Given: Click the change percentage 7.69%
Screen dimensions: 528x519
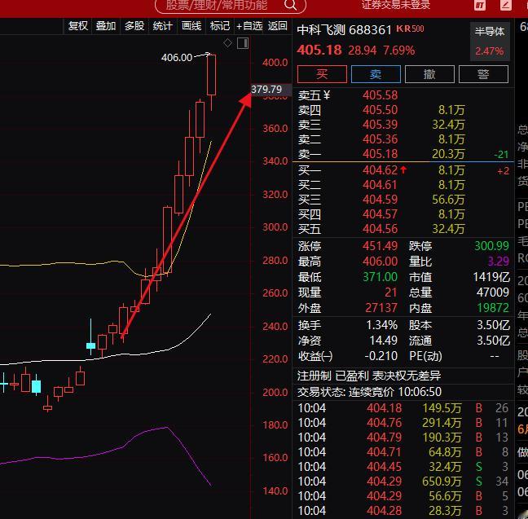Looking at the screenshot, I should [399, 51].
